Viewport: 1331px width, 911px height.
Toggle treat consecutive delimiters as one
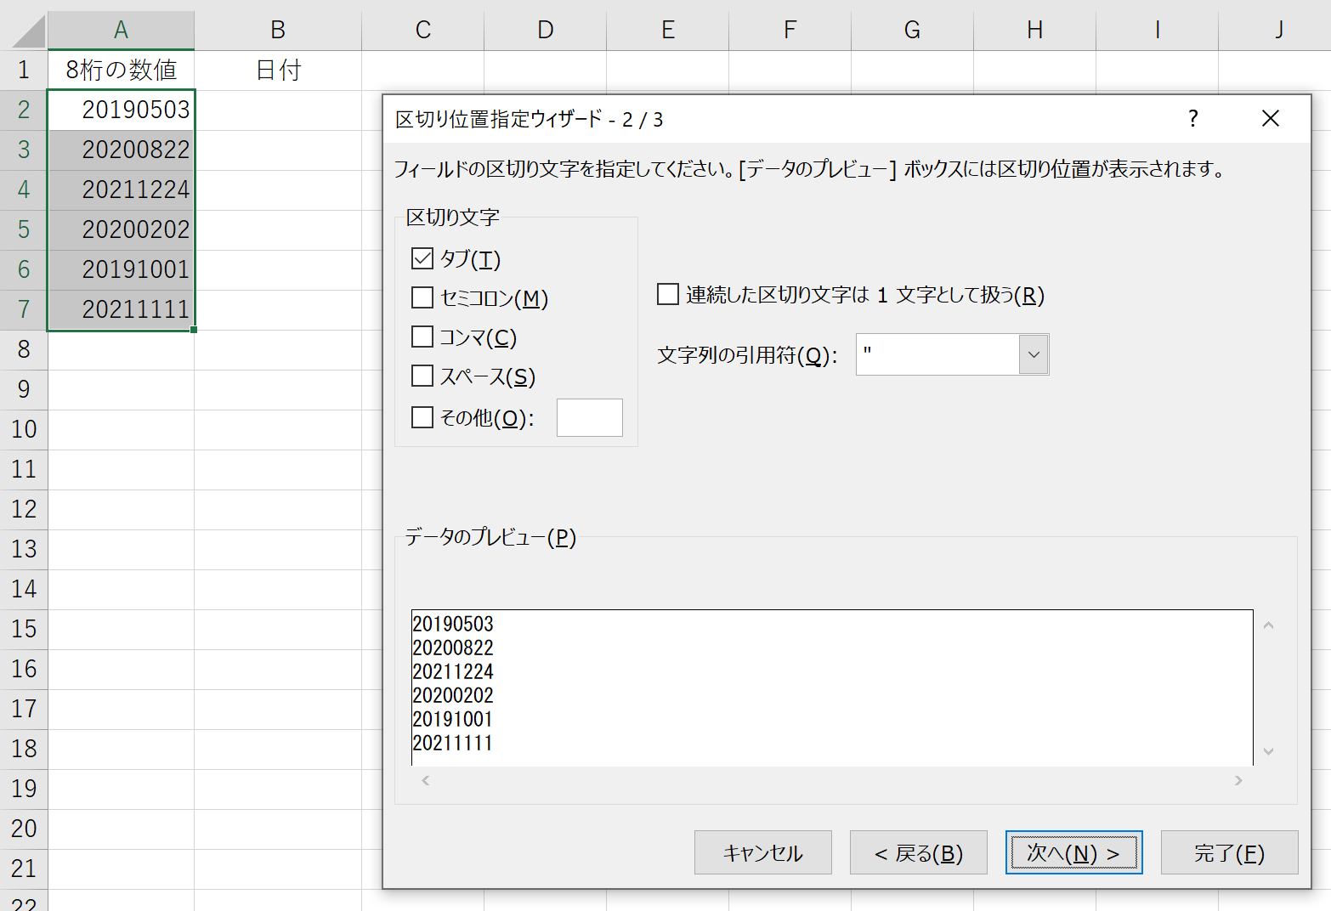click(668, 295)
